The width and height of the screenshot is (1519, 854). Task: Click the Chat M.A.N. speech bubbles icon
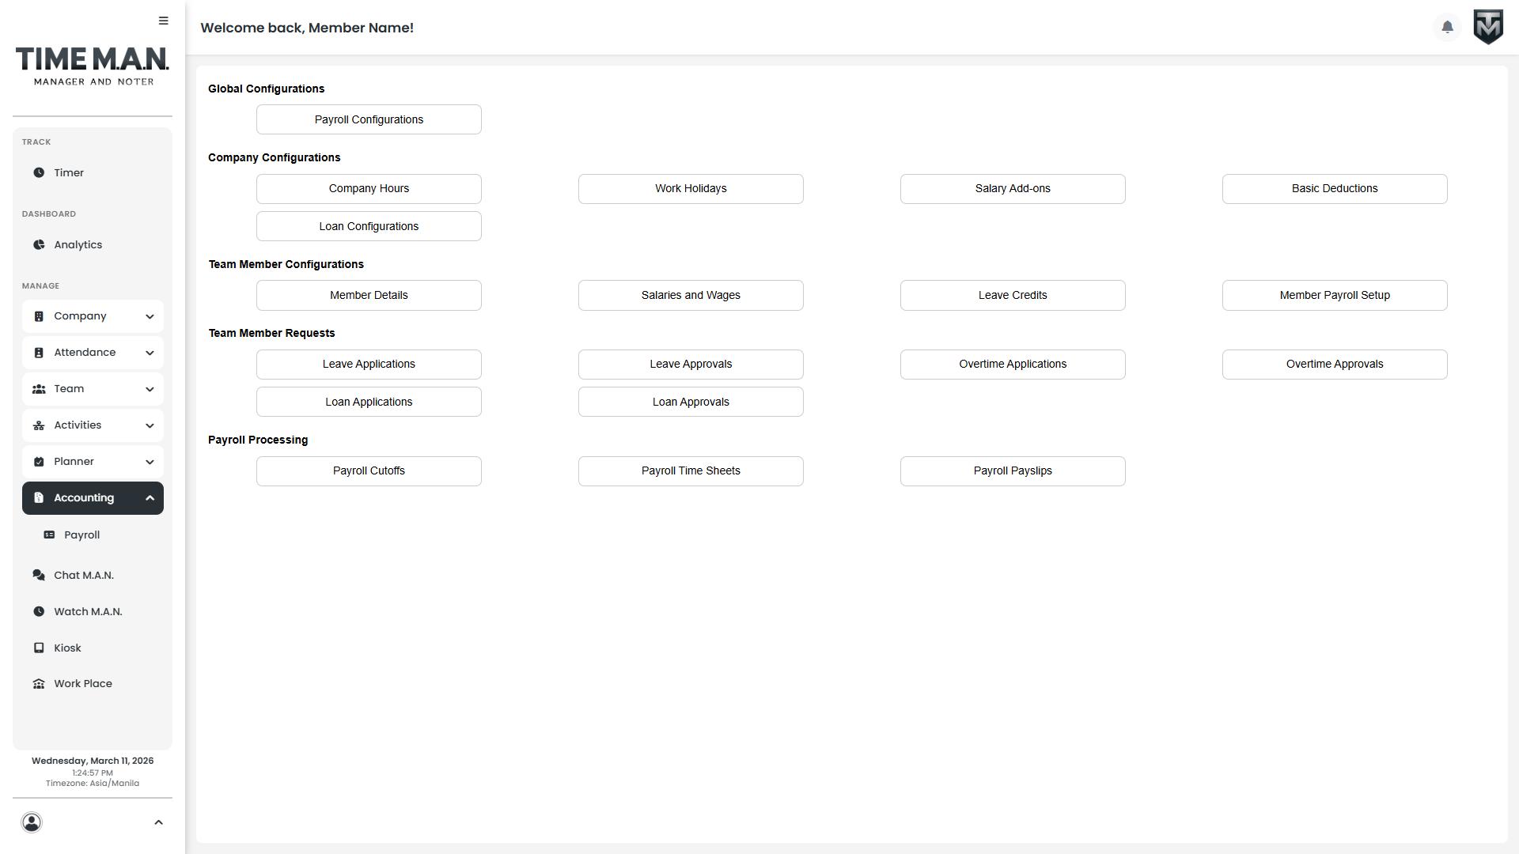[39, 575]
